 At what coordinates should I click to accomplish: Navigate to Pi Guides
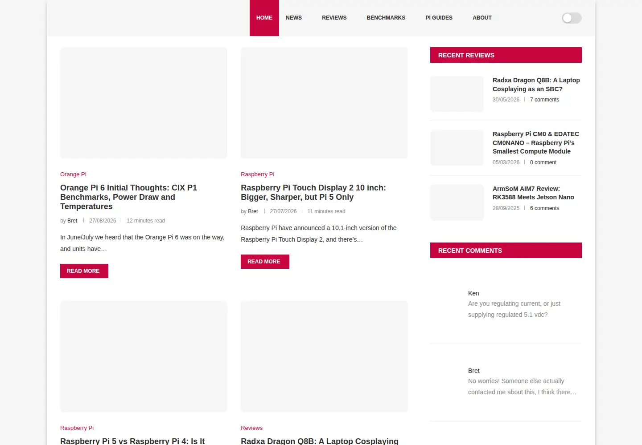439,18
